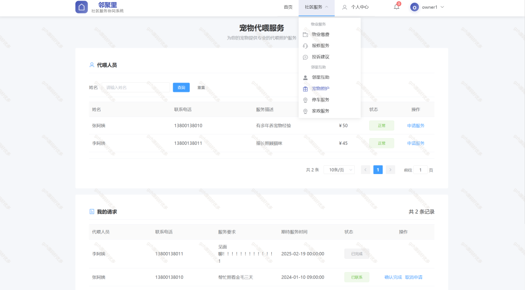The width and height of the screenshot is (525, 290).
Task: Click the 正常 status tag for 李阿姨
Action: (x=381, y=143)
